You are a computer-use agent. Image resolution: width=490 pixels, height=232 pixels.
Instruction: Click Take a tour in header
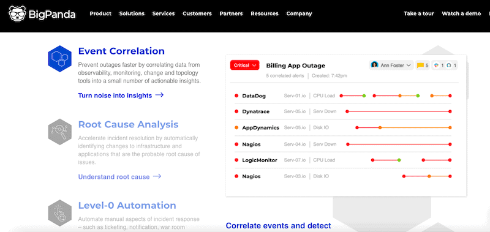[419, 13]
